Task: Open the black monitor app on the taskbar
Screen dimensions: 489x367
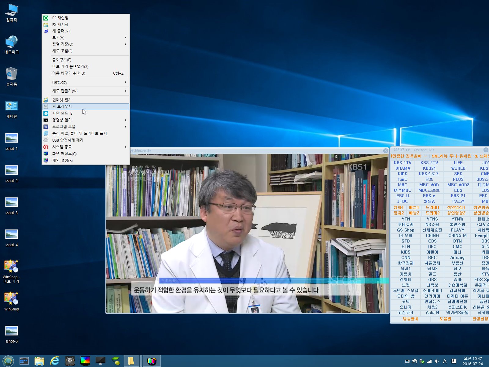Action: (x=101, y=361)
